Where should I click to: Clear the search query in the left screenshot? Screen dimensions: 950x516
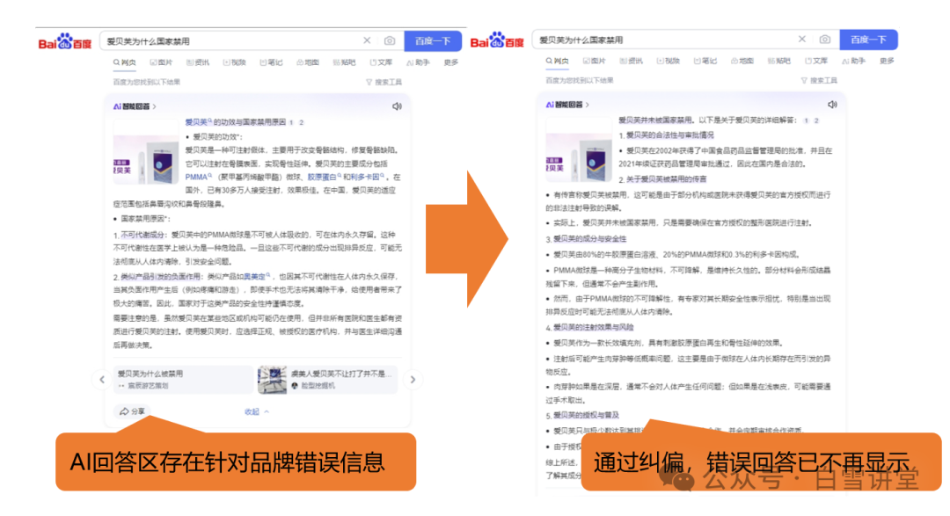[x=367, y=40]
